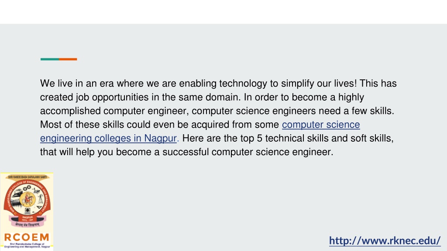Click the words 'accomplished computer engineer' in paragraph
Image resolution: width=447 pixels, height=251 pixels.
114,111
